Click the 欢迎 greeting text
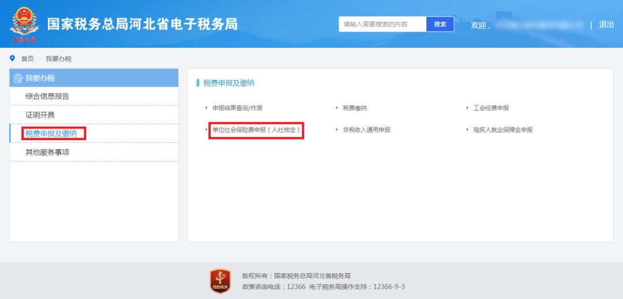The image size is (623, 299). pyautogui.click(x=481, y=25)
